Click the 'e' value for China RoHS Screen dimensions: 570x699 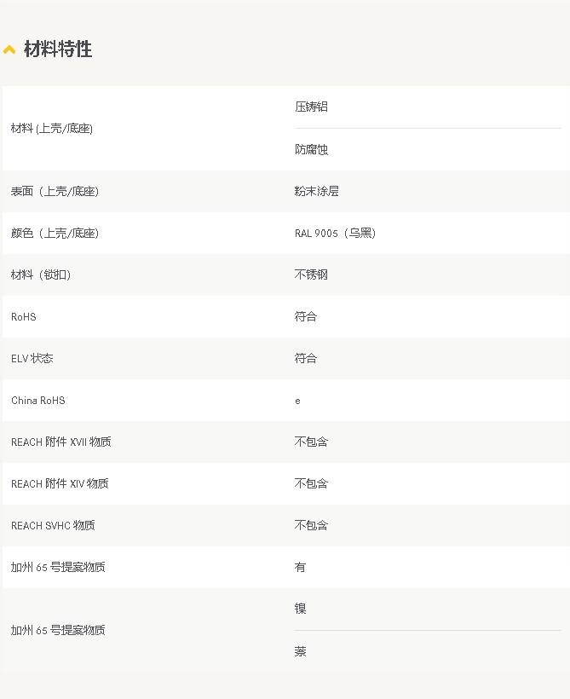pos(297,401)
